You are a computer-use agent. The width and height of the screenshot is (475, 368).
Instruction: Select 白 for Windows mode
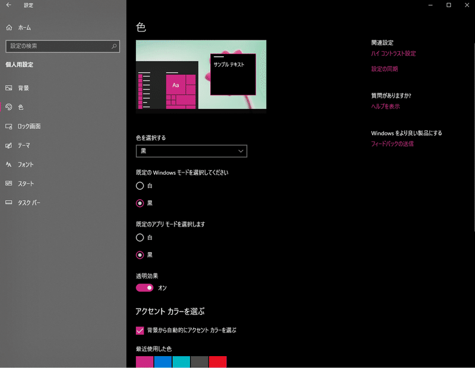[140, 185]
